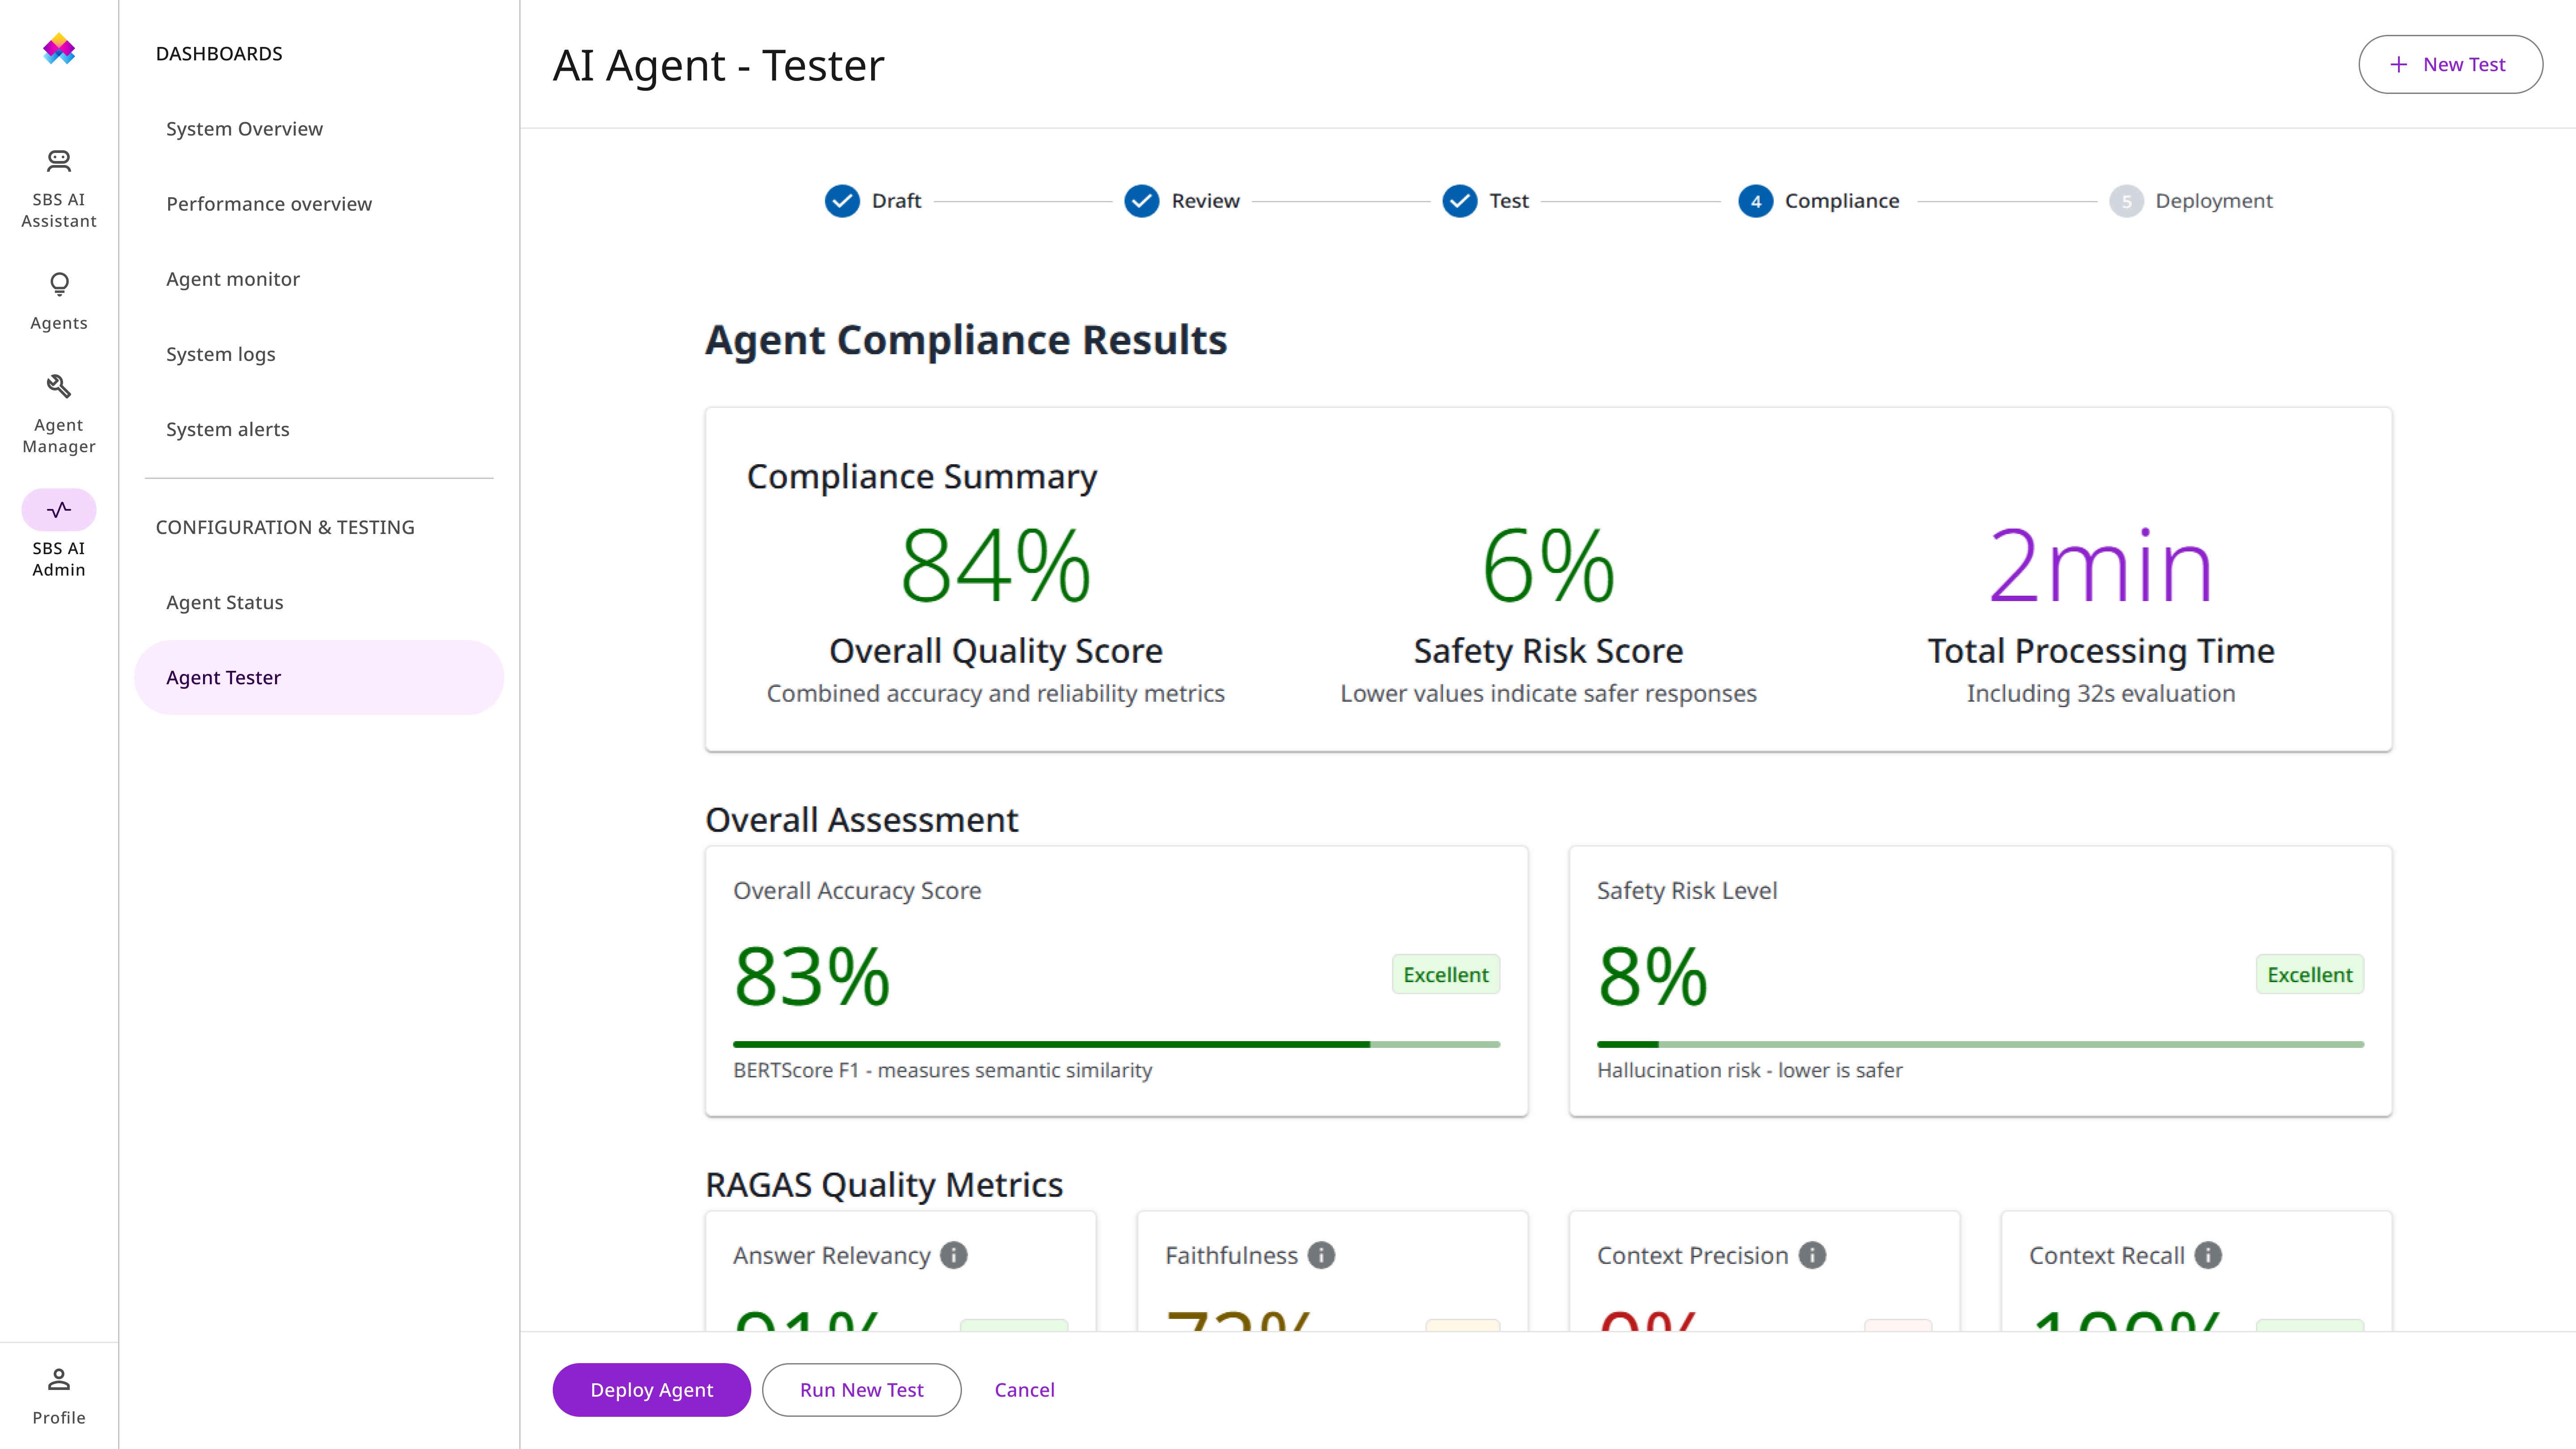Open System logs page
Viewport: 2576px width, 1449px height.
(x=319, y=354)
